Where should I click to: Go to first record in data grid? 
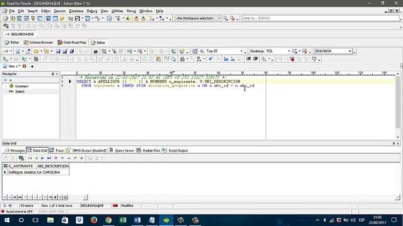(30, 158)
